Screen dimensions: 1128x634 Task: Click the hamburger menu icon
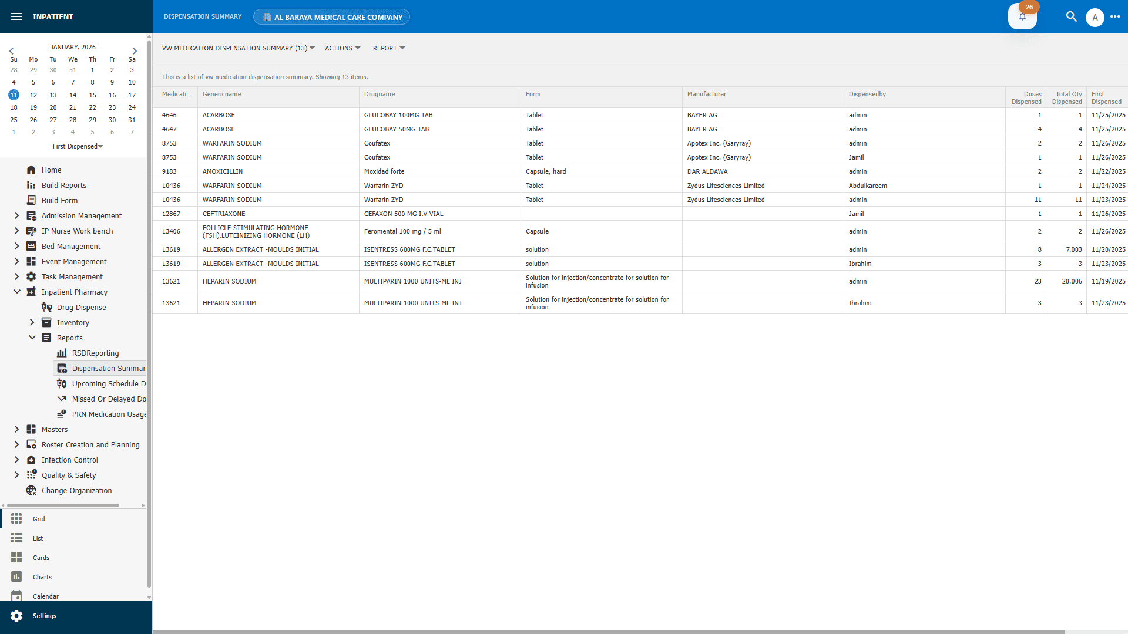(x=16, y=16)
